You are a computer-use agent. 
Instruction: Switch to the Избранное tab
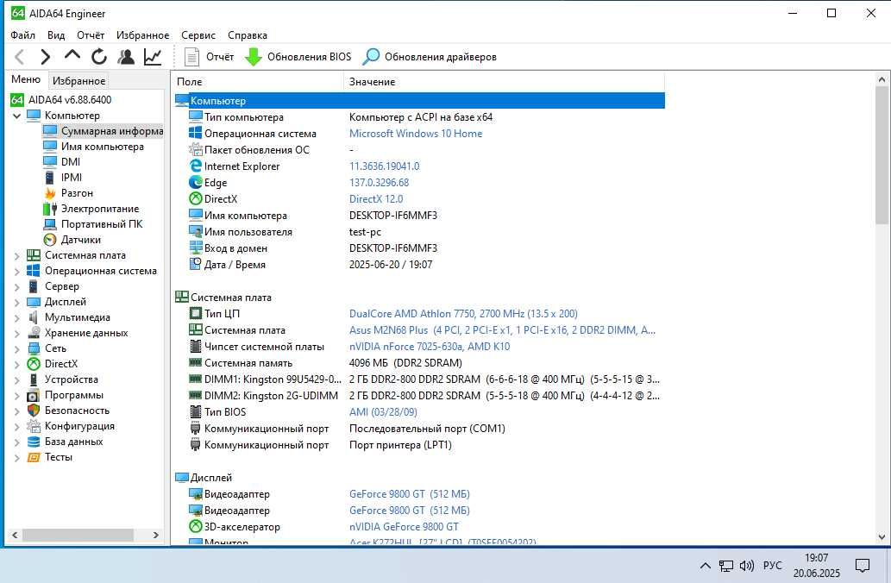[79, 81]
